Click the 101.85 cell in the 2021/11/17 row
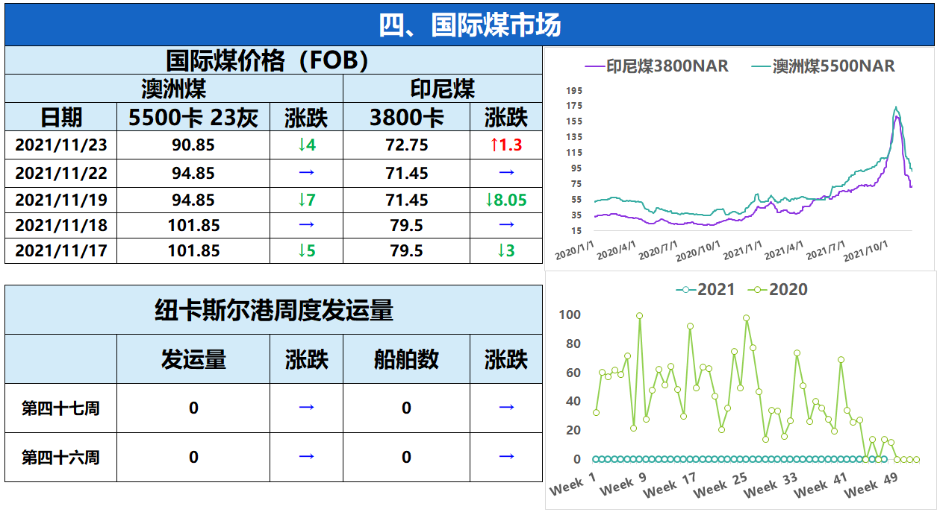 click(x=193, y=250)
